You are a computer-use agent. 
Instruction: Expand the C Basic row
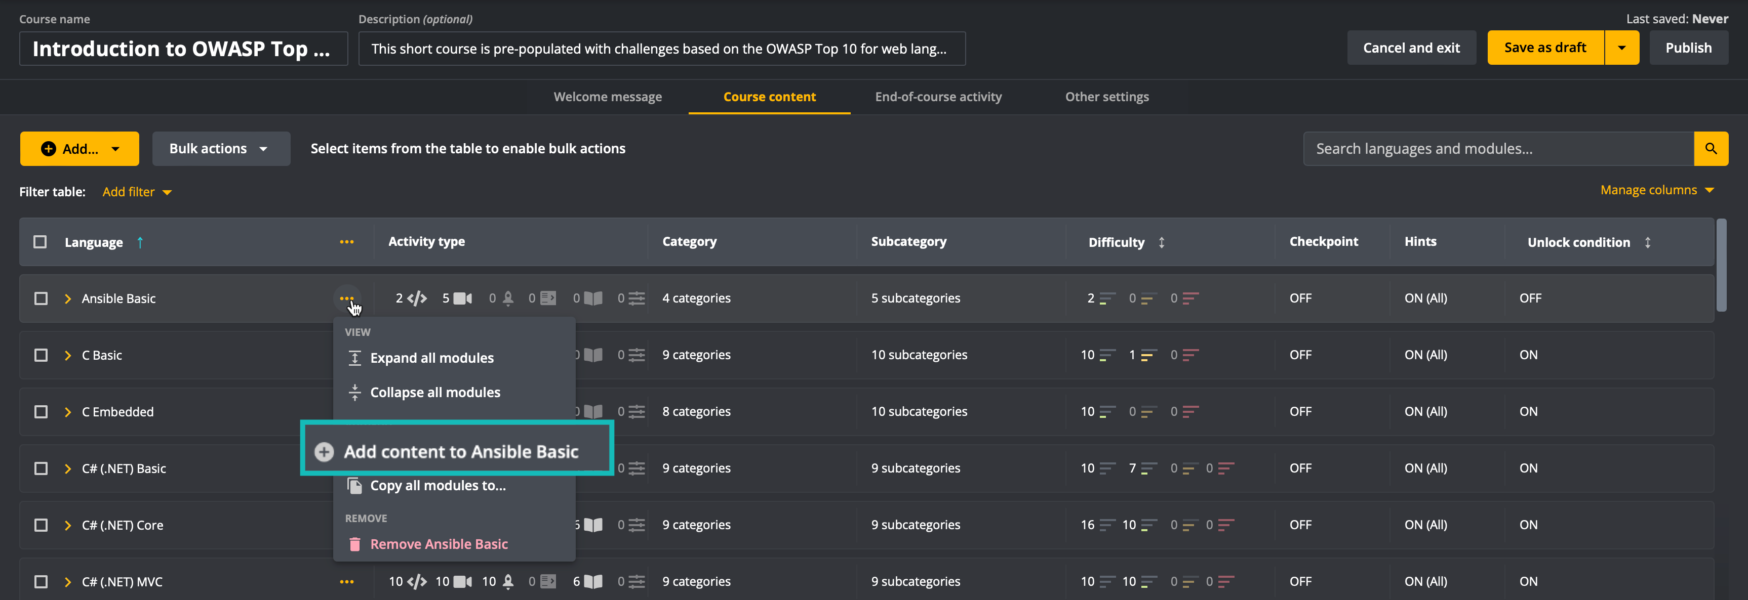click(x=67, y=355)
